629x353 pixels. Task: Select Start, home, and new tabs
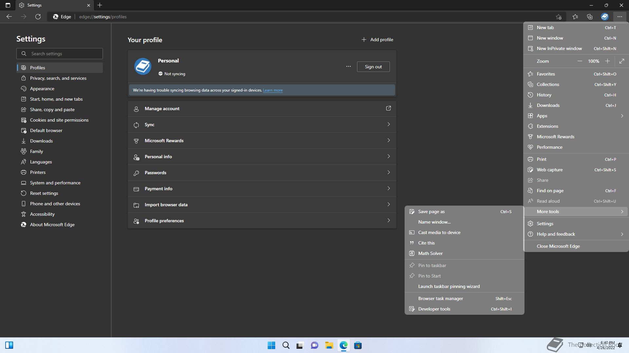[60, 99]
